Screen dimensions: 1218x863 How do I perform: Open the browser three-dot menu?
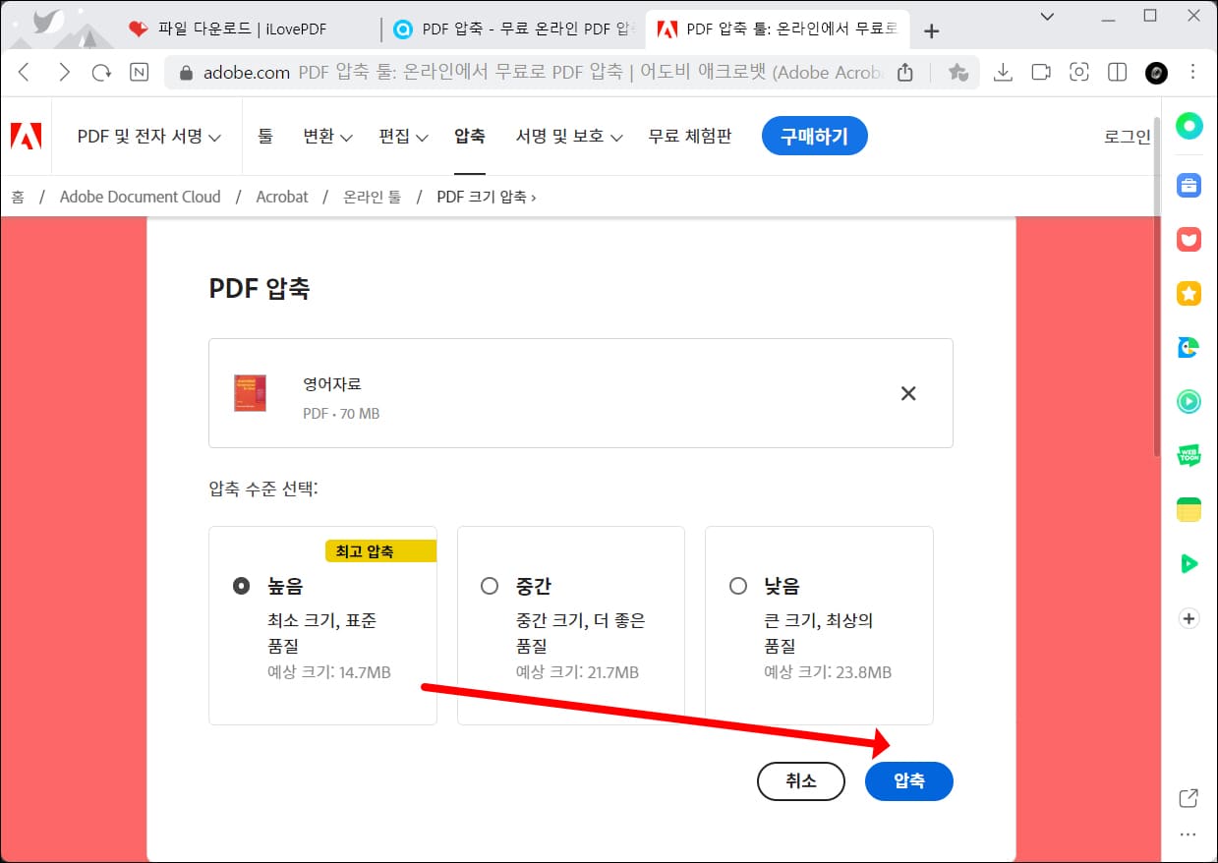click(1192, 72)
